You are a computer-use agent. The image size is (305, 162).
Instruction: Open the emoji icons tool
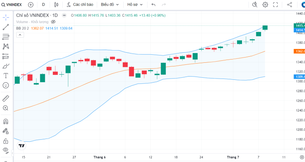click(x=6, y=85)
